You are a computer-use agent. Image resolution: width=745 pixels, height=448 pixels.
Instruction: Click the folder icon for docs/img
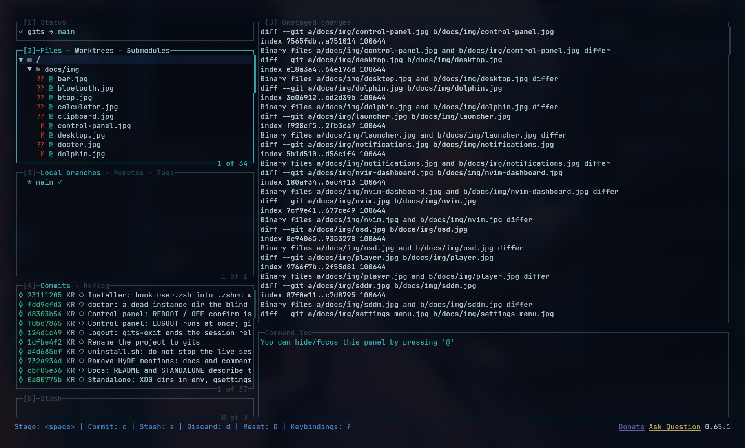(38, 69)
